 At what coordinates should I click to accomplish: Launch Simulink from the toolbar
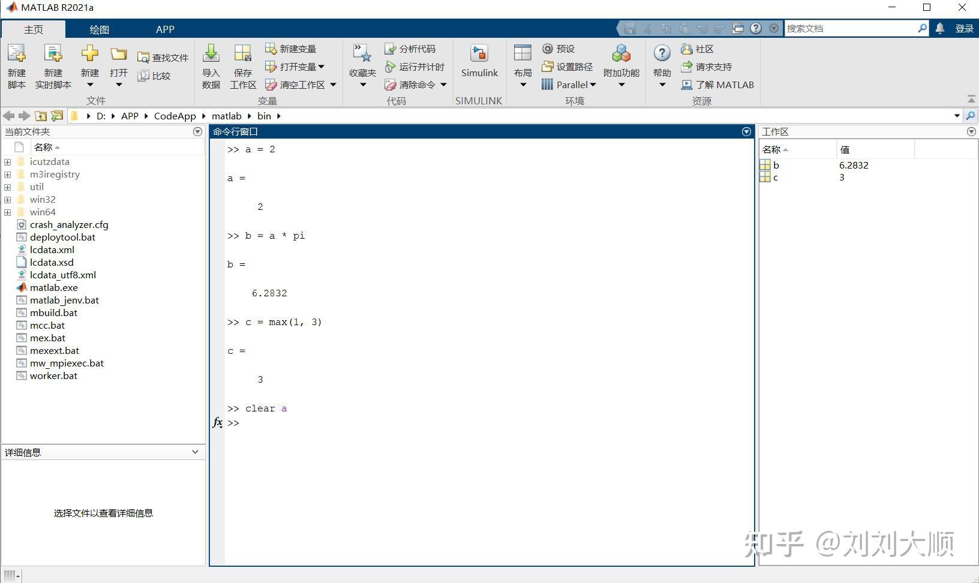tap(479, 63)
